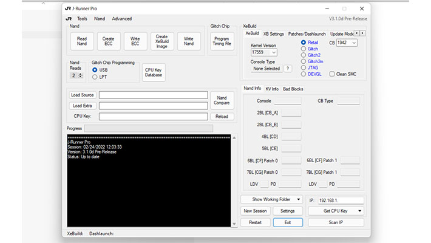The width and height of the screenshot is (431, 243).
Task: Switch to the KV Info tab
Action: point(272,89)
